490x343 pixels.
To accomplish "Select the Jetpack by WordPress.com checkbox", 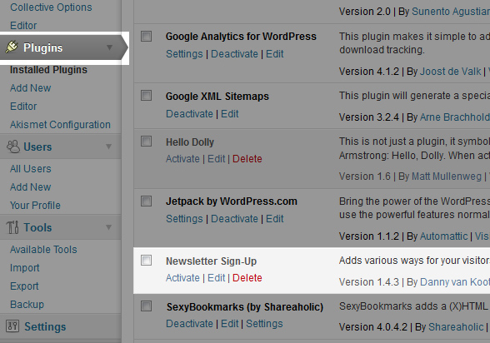I will click(x=146, y=201).
